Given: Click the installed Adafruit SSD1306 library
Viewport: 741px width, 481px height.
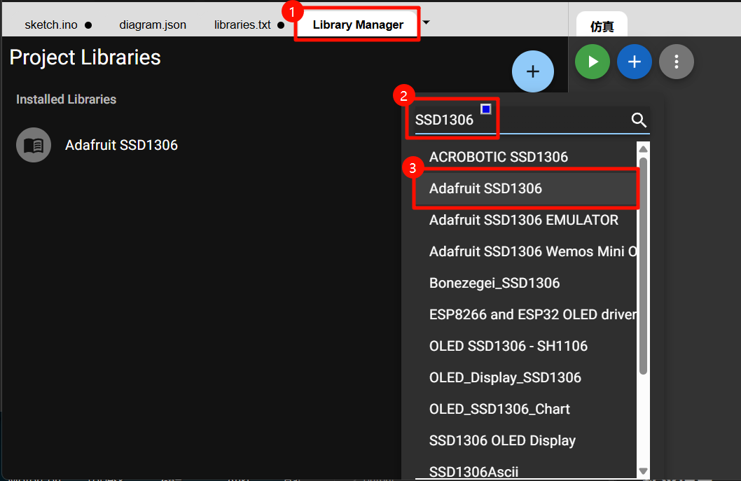Looking at the screenshot, I should [121, 145].
